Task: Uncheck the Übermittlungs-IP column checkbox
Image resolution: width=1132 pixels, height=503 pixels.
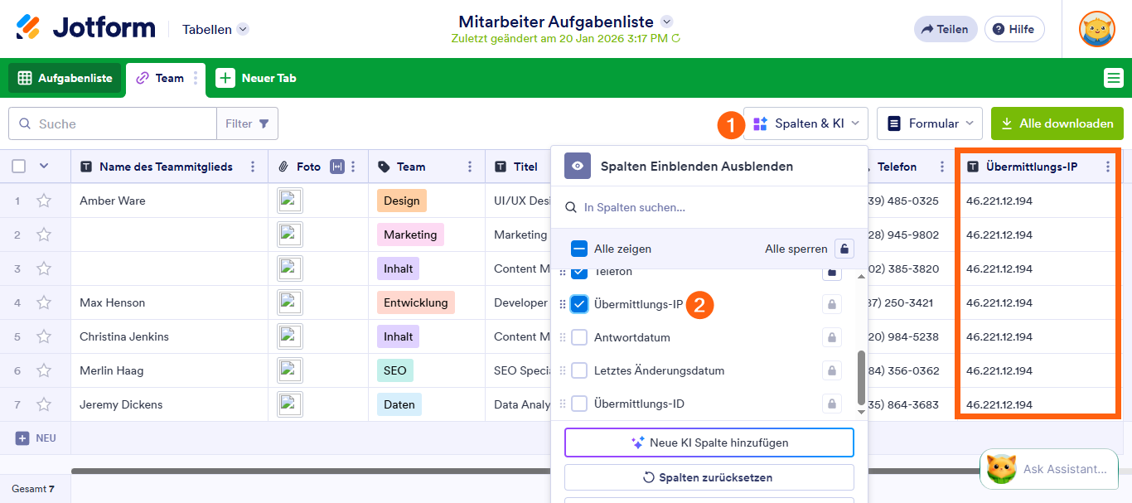Action: coord(579,304)
